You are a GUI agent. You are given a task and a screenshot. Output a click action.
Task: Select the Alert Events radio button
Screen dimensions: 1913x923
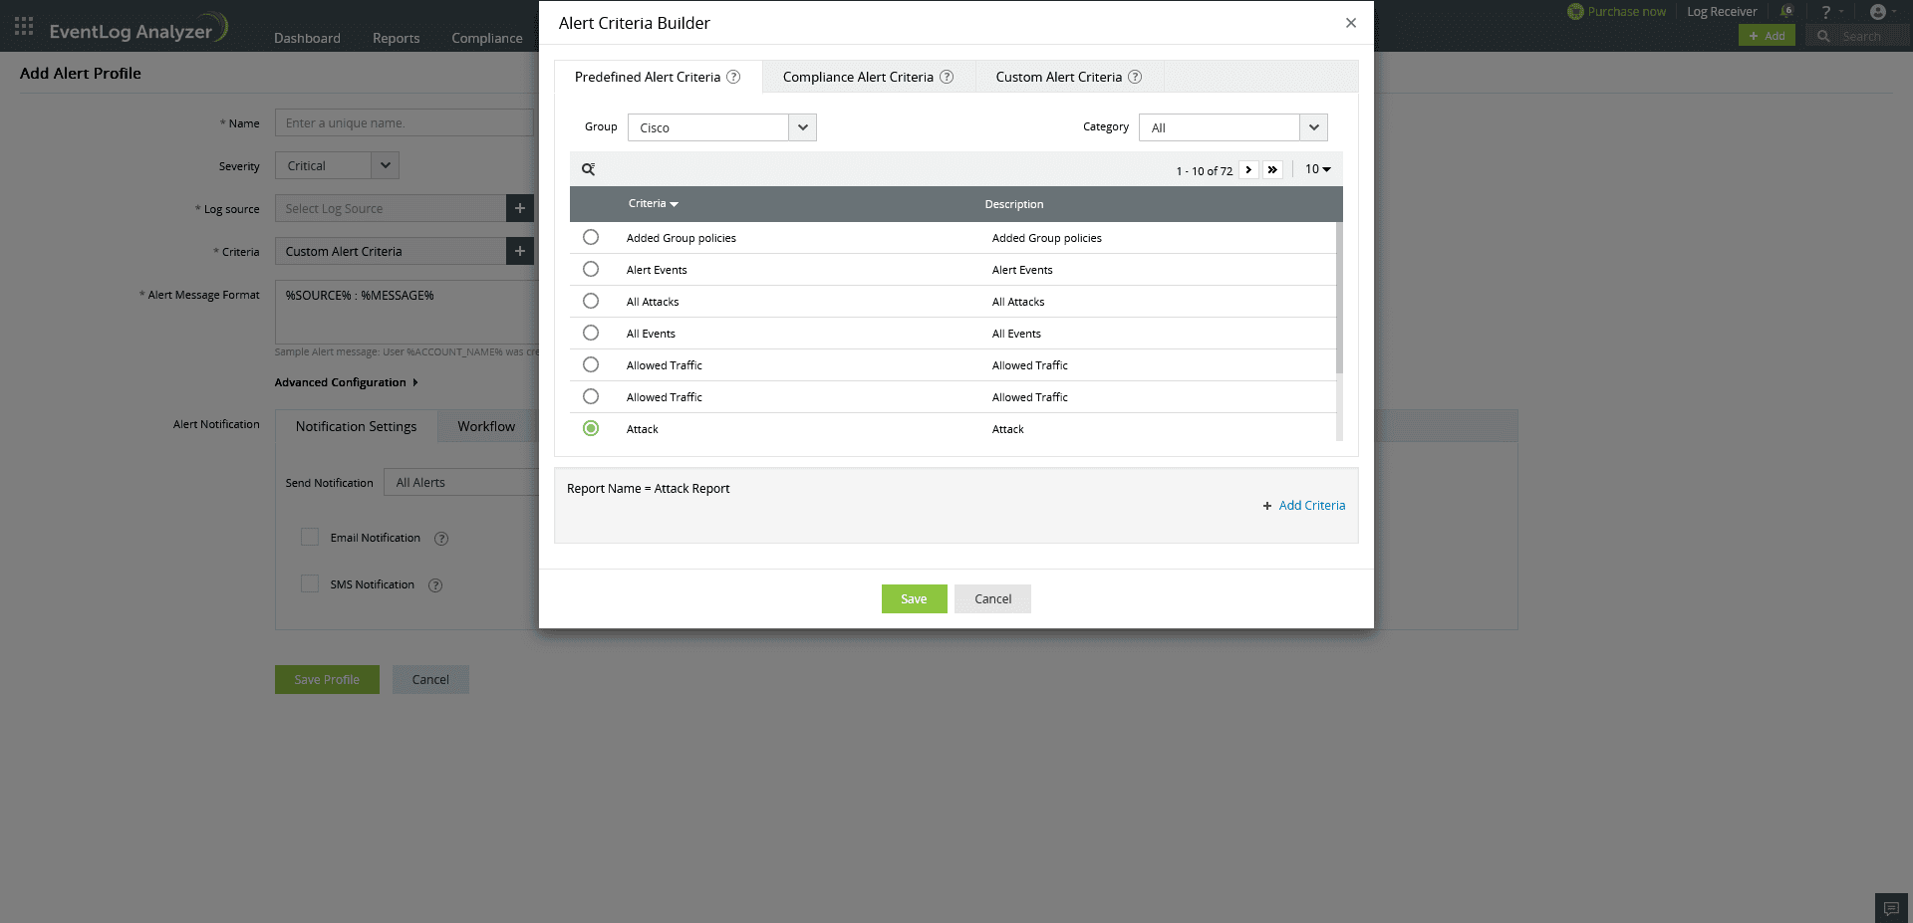[591, 269]
